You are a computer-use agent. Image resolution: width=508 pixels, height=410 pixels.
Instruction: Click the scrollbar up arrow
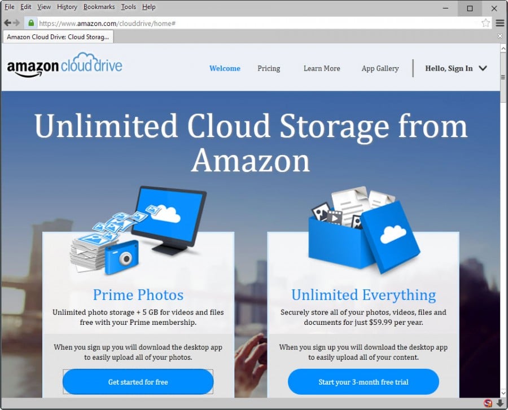point(503,50)
